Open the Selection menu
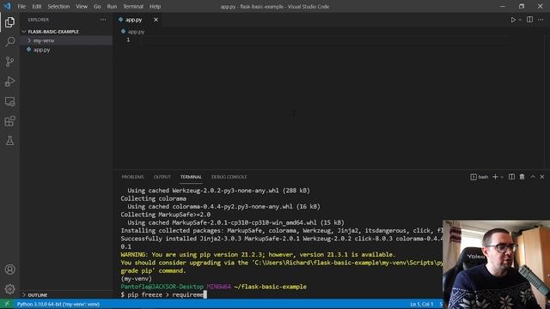The width and height of the screenshot is (550, 309). pos(58,6)
